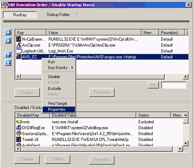Select the DXDllRegExe disabled row
Screen dimensions: 193x167
99,127
